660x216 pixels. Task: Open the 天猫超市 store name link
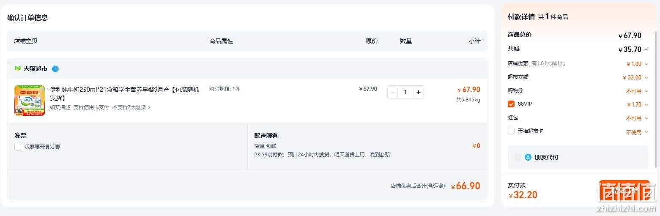[x=36, y=68]
